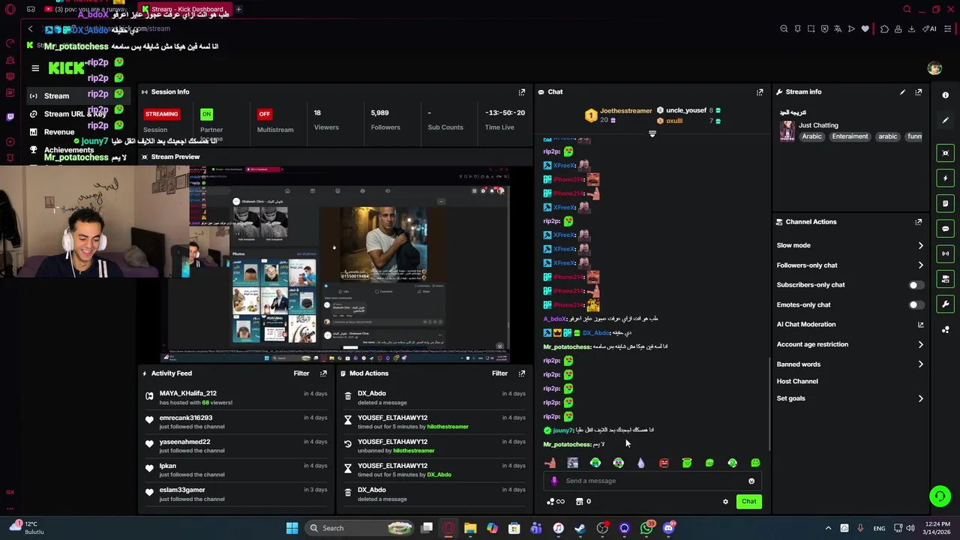The height and width of the screenshot is (540, 960).
Task: Click the green support headset button
Action: click(940, 496)
